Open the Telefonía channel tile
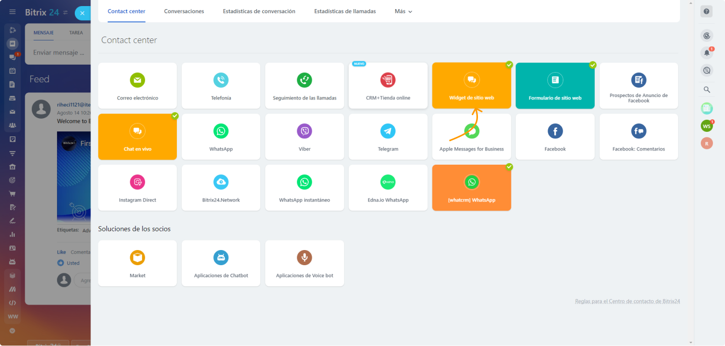The width and height of the screenshot is (725, 346). click(x=221, y=85)
